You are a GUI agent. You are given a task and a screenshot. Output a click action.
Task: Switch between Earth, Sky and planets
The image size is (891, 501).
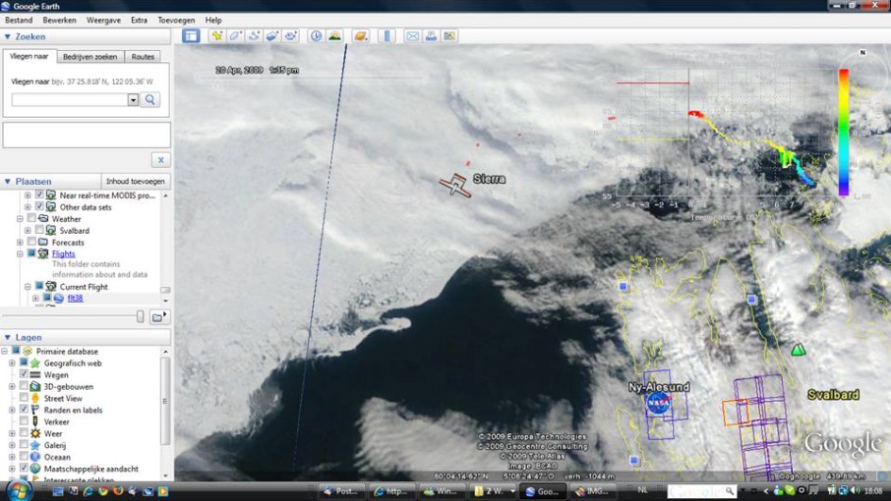pyautogui.click(x=360, y=35)
